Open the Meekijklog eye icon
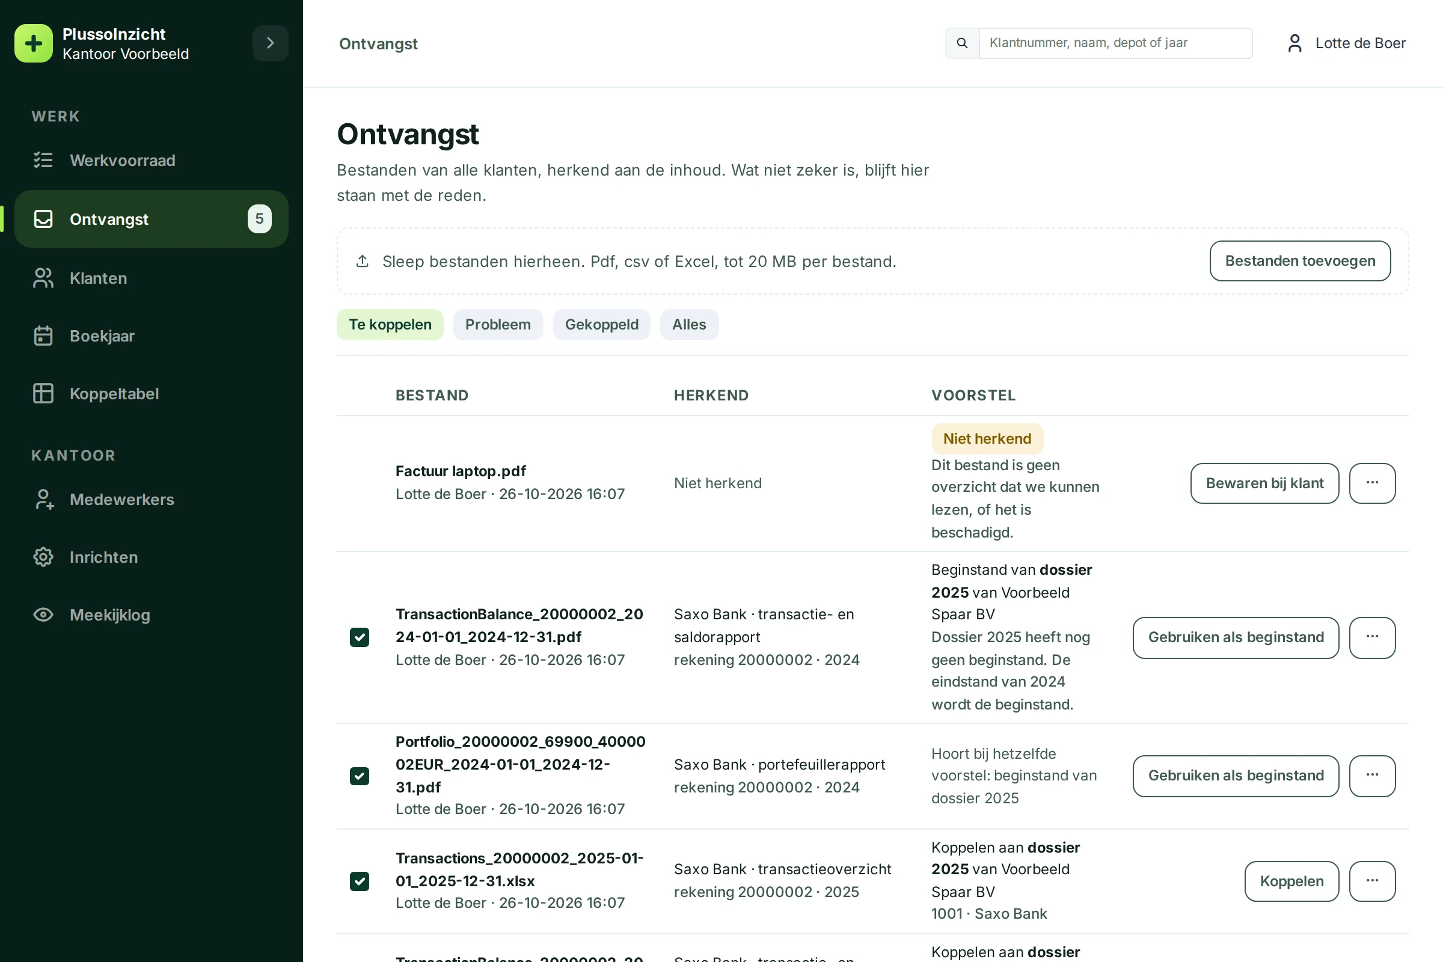The height and width of the screenshot is (962, 1443). click(43, 614)
